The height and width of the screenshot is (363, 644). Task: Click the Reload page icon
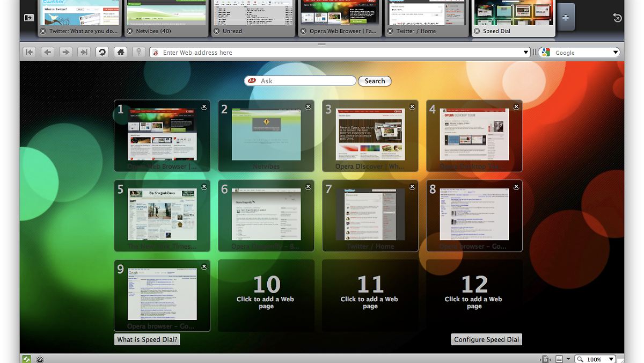[102, 52]
